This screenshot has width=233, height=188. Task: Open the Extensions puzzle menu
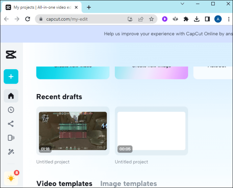[x=186, y=19]
